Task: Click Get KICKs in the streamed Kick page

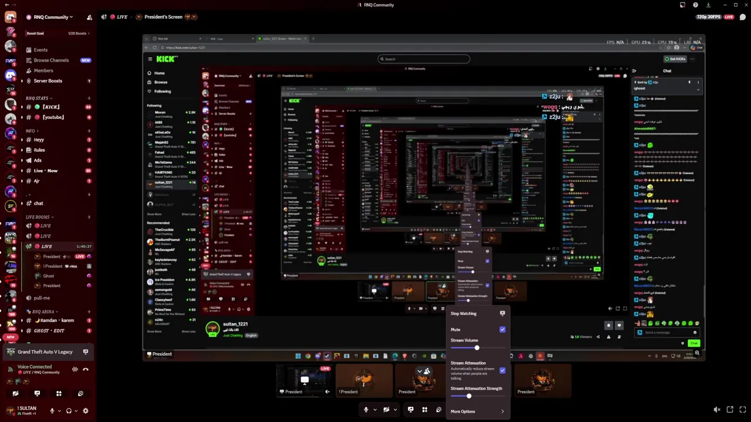Action: click(675, 59)
